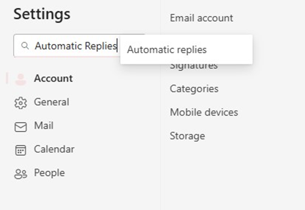Screen dimensions: 305x210
Task: Click the People icon in the sidebar
Action: [21, 174]
